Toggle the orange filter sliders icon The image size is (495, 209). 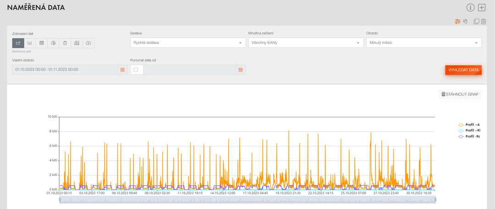coord(457,21)
